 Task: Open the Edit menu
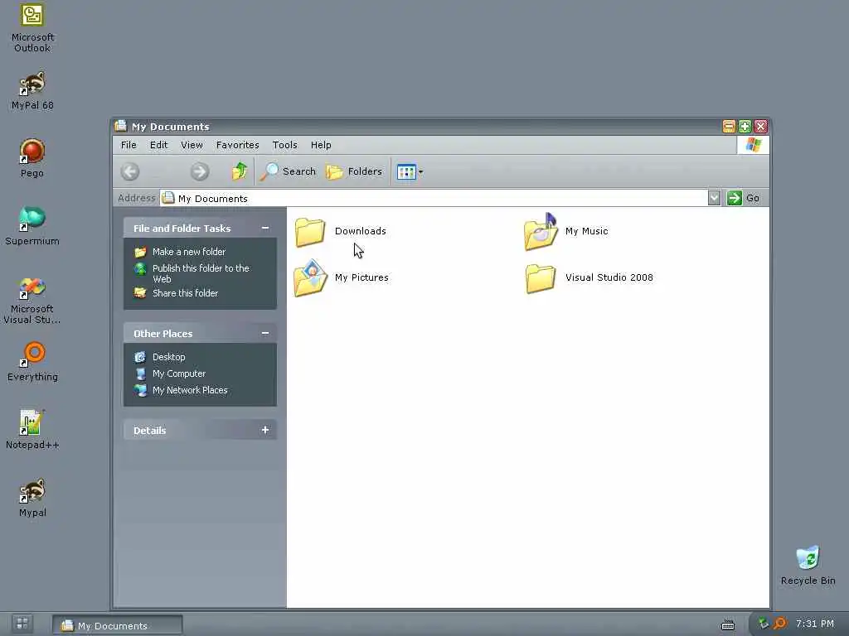pyautogui.click(x=158, y=145)
